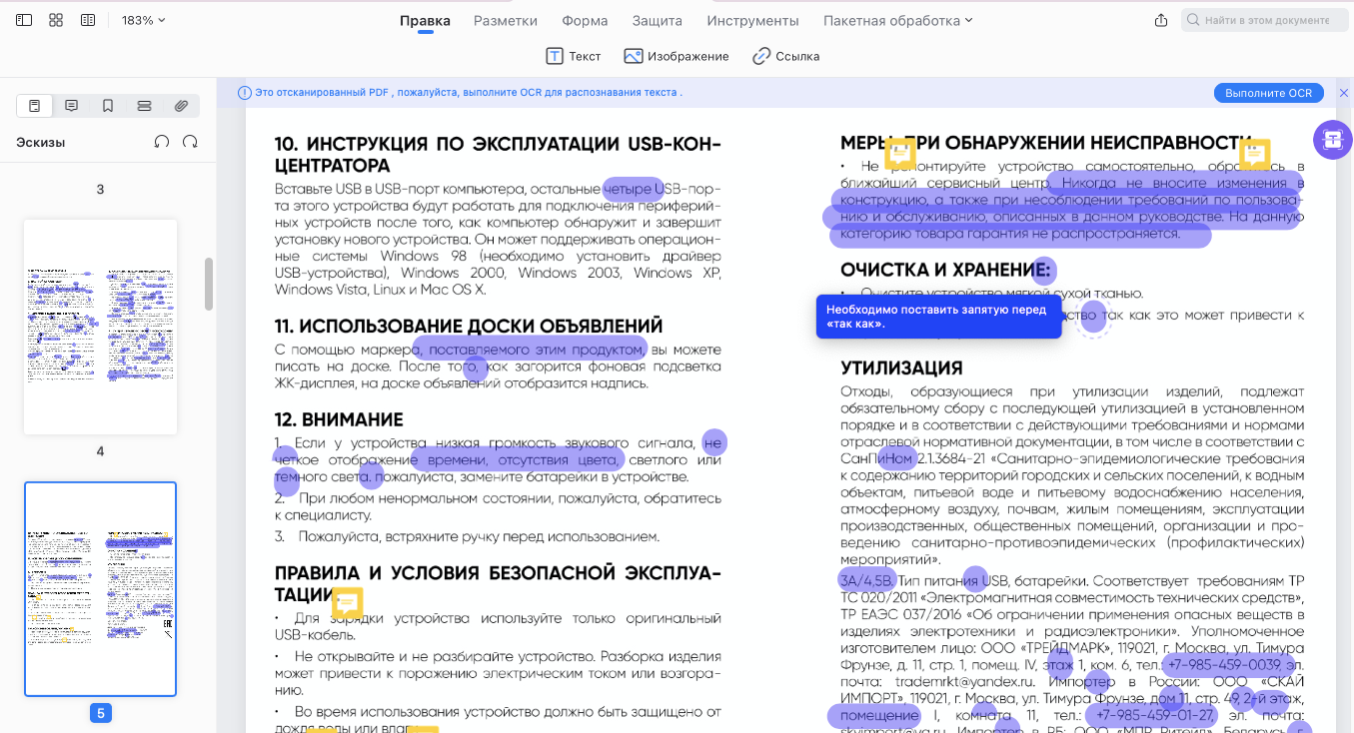Open the Форма tab
Viewport: 1354px width, 733px height.
[x=585, y=20]
